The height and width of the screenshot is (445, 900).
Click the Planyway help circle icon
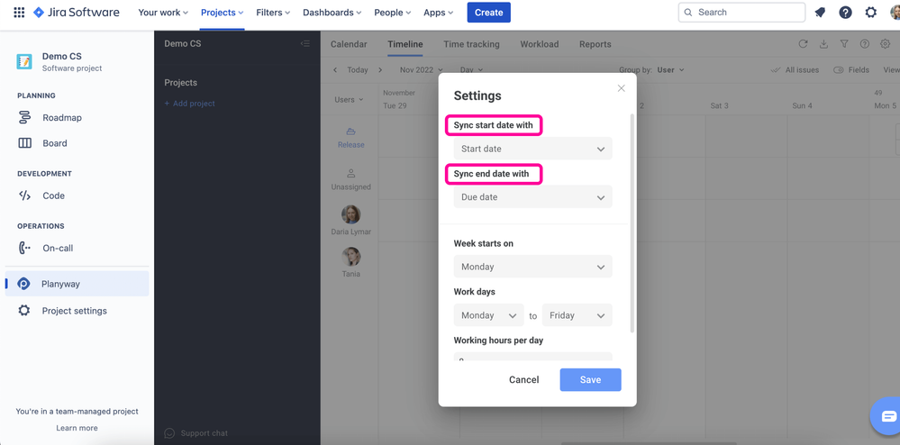click(x=864, y=43)
